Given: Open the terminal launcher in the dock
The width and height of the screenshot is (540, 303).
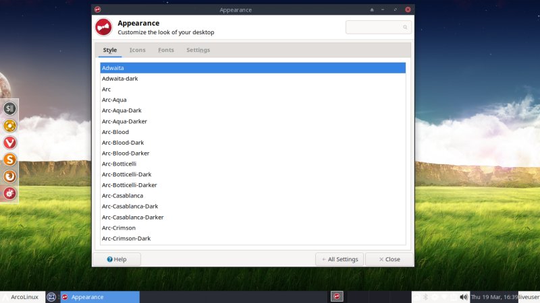Looking at the screenshot, I should pyautogui.click(x=9, y=108).
